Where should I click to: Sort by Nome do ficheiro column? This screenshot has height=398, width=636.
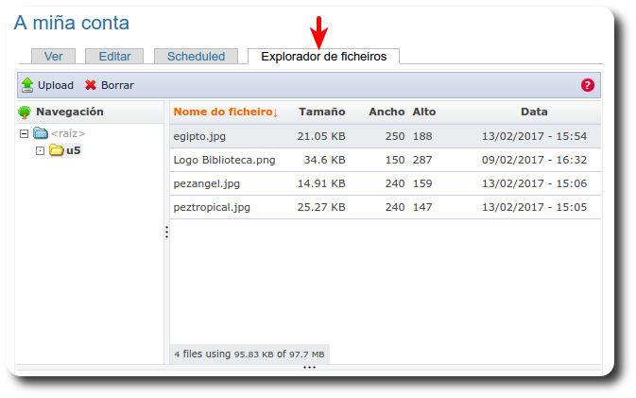click(x=225, y=112)
